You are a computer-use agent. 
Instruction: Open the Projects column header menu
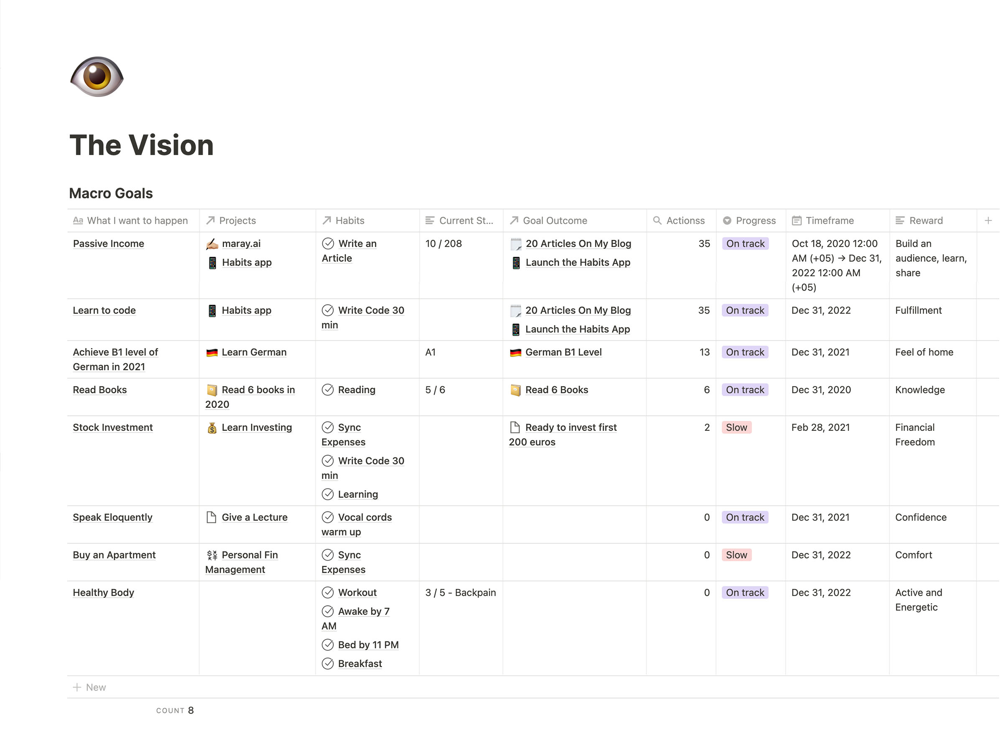[x=237, y=220]
